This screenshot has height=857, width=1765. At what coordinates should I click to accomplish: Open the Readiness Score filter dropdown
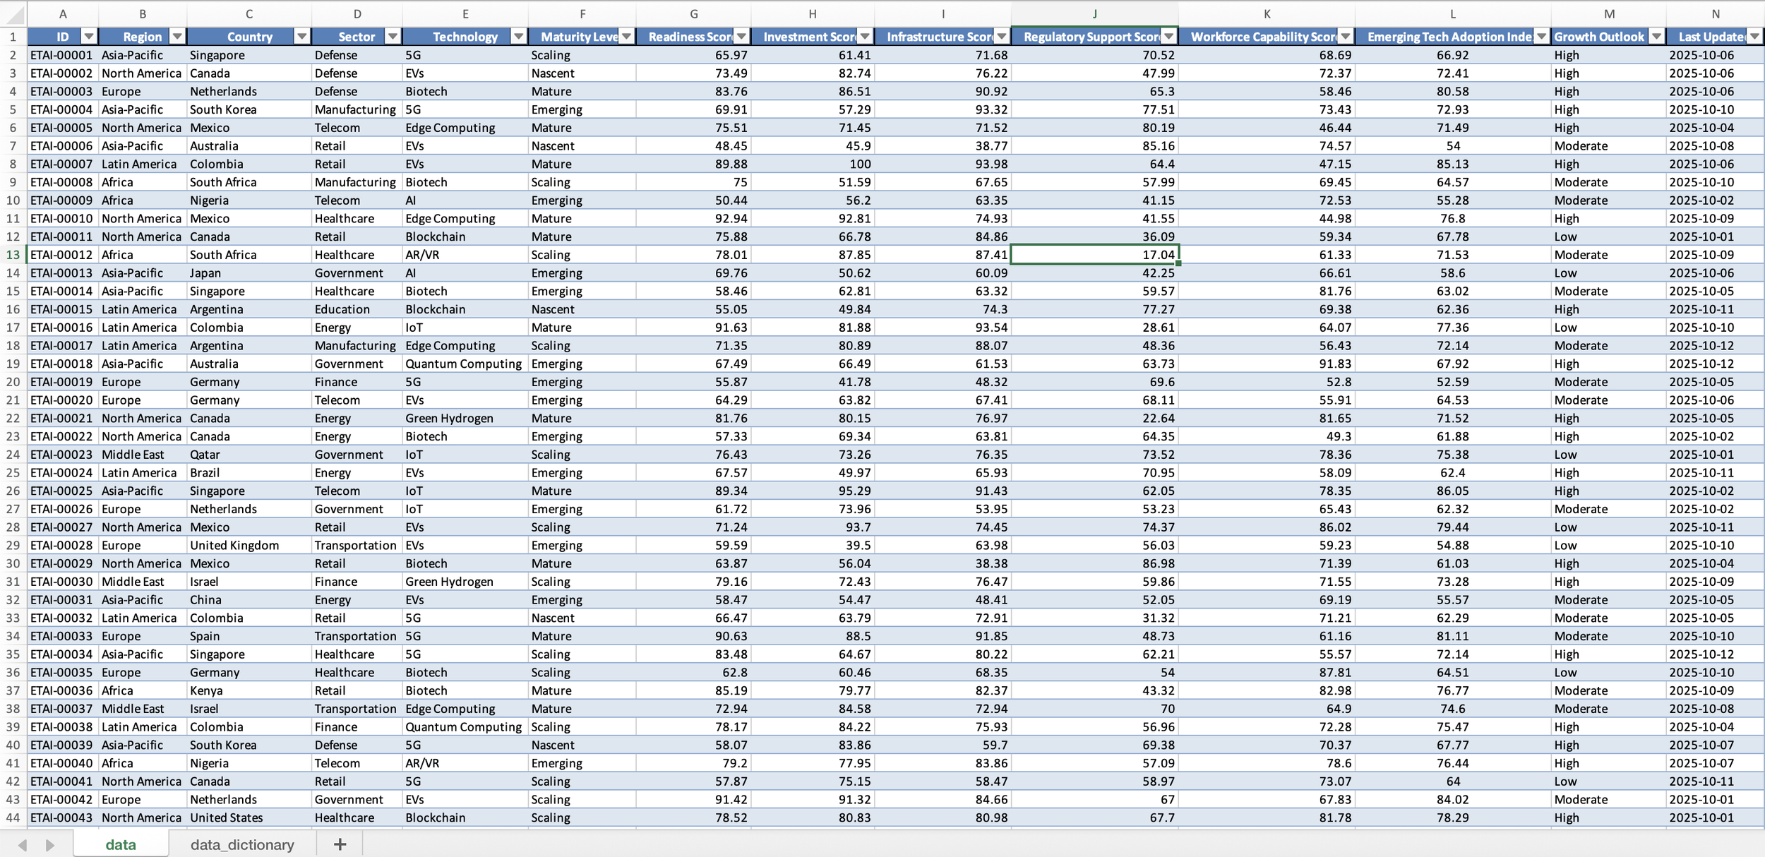tap(741, 37)
